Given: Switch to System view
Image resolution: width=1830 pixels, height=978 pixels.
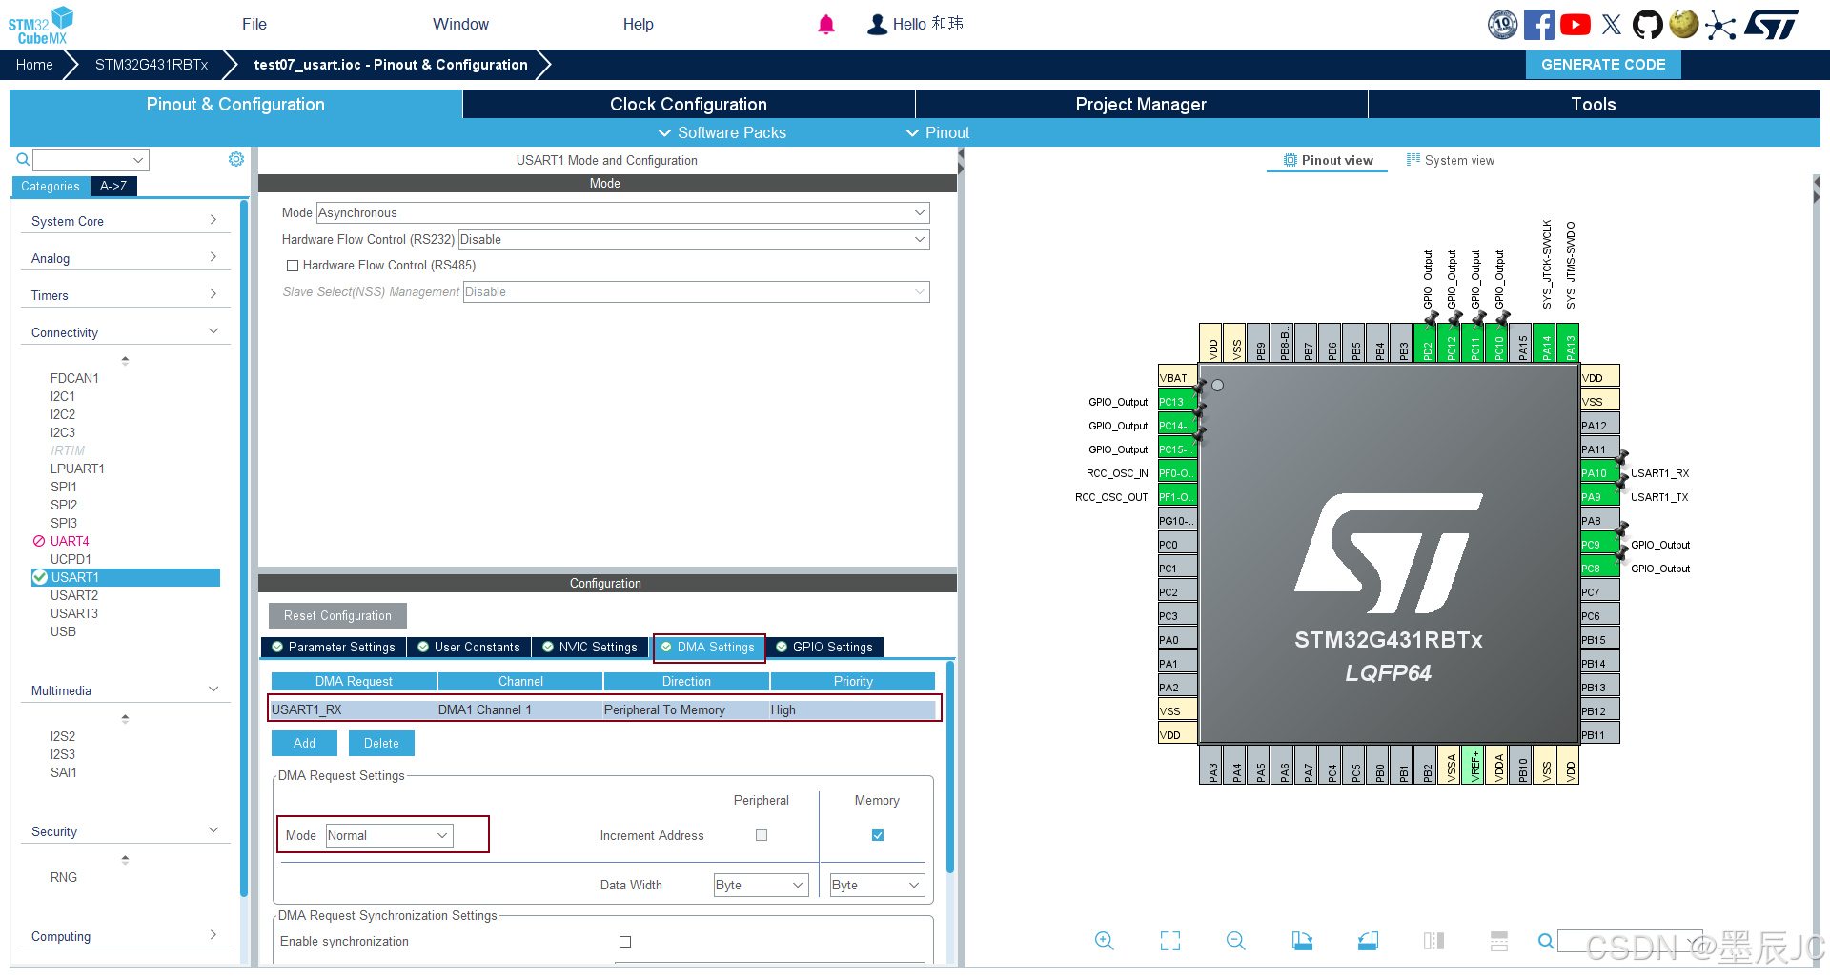Looking at the screenshot, I should pos(1450,160).
